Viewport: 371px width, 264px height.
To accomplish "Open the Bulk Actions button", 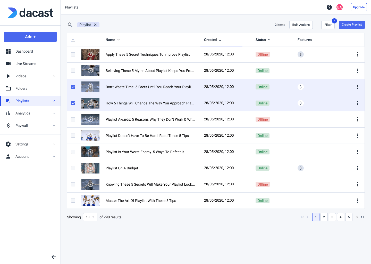I will (301, 25).
